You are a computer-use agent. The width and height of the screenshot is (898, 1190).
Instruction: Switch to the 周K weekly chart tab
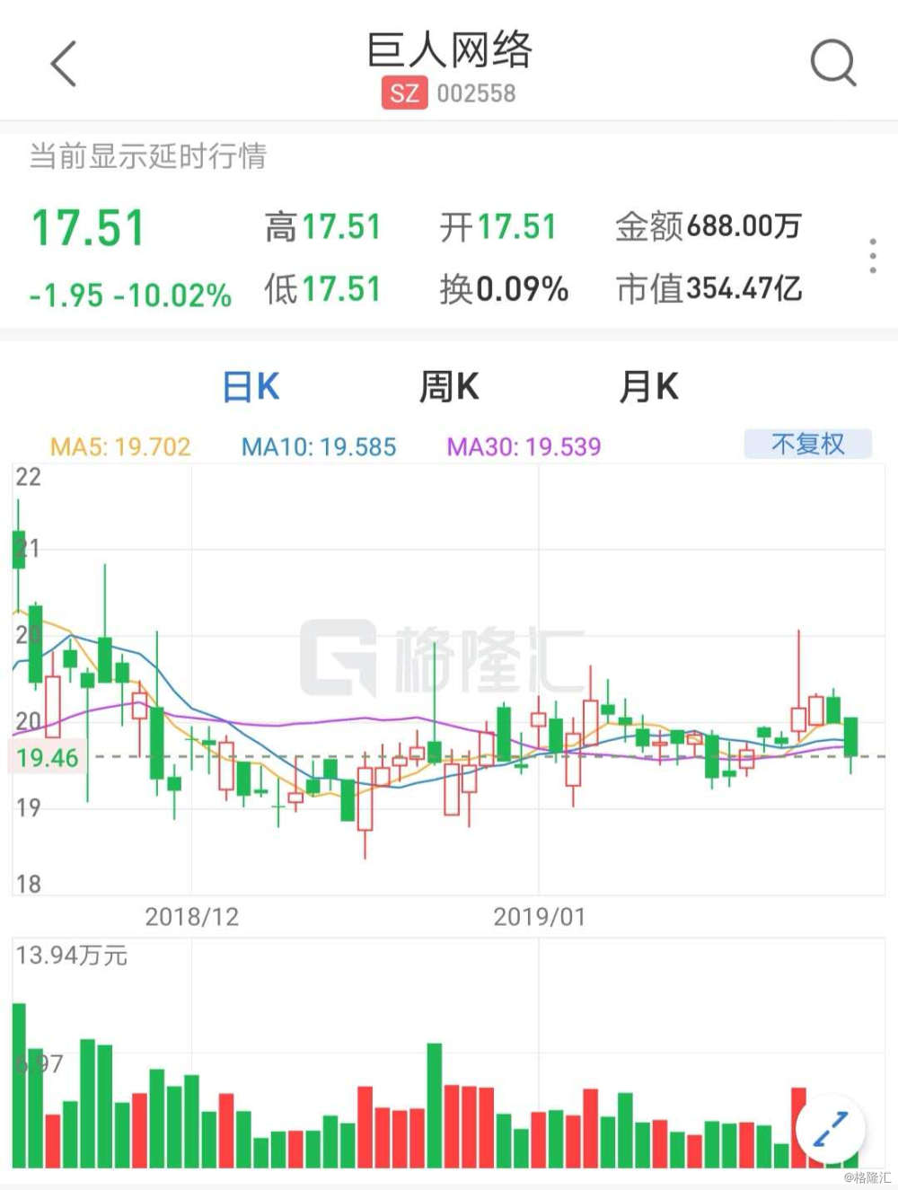[x=449, y=387]
